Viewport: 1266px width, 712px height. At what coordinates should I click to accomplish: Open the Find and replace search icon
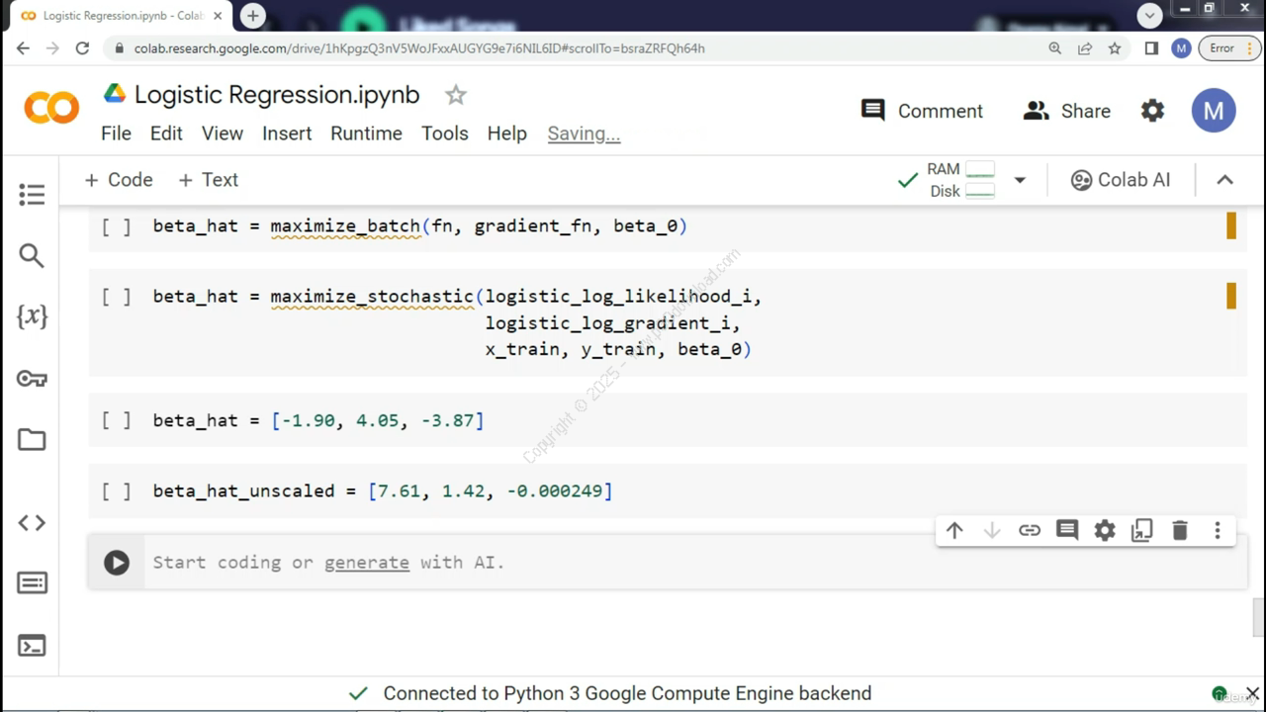32,256
